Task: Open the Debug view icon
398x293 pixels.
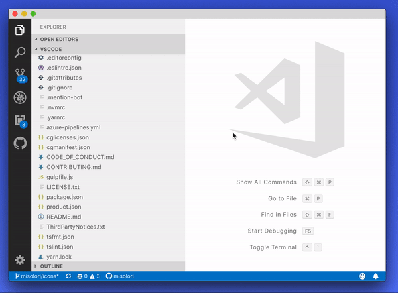Action: (20, 97)
